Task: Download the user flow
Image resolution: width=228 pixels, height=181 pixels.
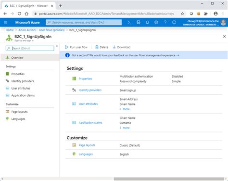Action: pos(122,47)
